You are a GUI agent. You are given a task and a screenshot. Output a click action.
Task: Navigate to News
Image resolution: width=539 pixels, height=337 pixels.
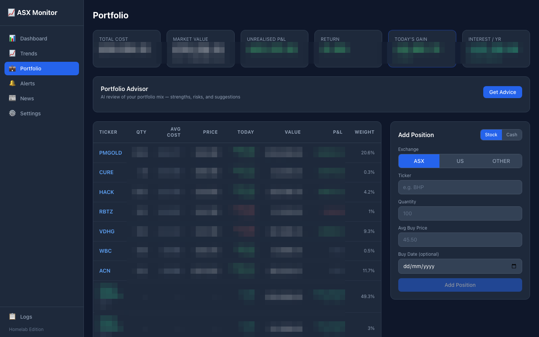tap(42, 98)
